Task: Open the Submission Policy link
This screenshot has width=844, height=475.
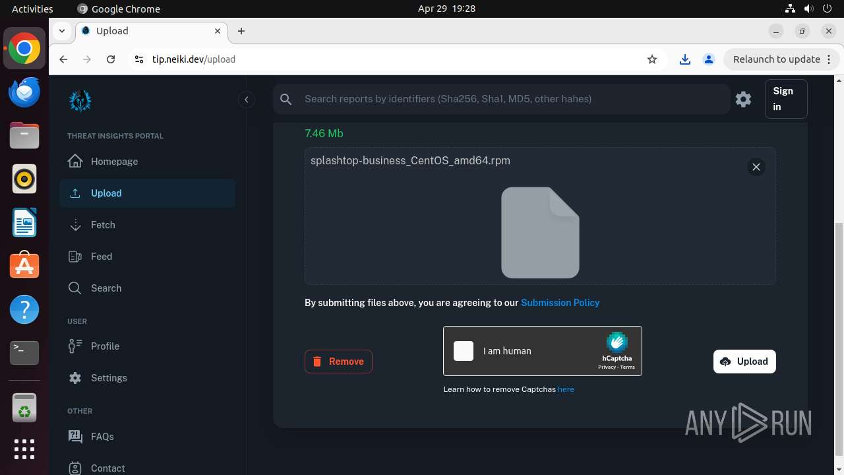Action: click(560, 303)
